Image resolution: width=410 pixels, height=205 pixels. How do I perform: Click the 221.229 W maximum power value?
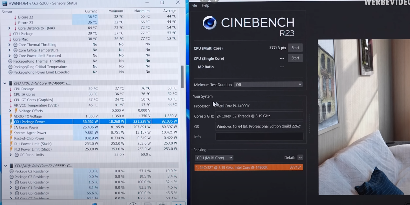142,122
